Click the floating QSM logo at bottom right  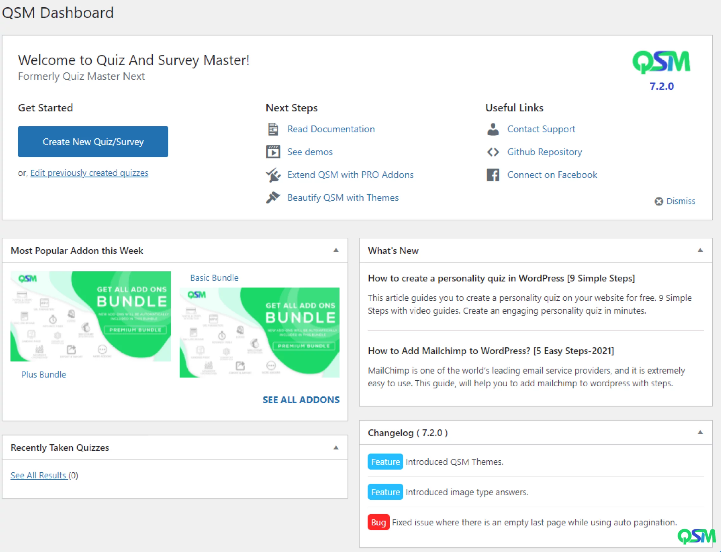pos(696,536)
